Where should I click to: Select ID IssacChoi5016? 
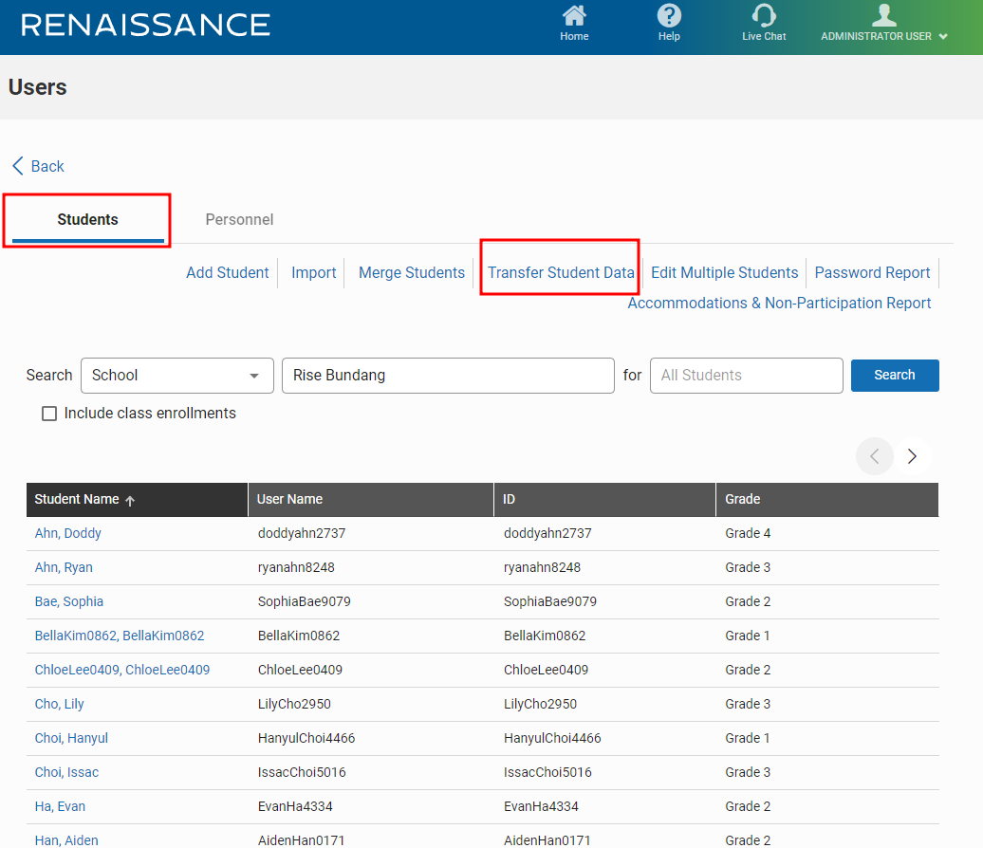pos(547,772)
